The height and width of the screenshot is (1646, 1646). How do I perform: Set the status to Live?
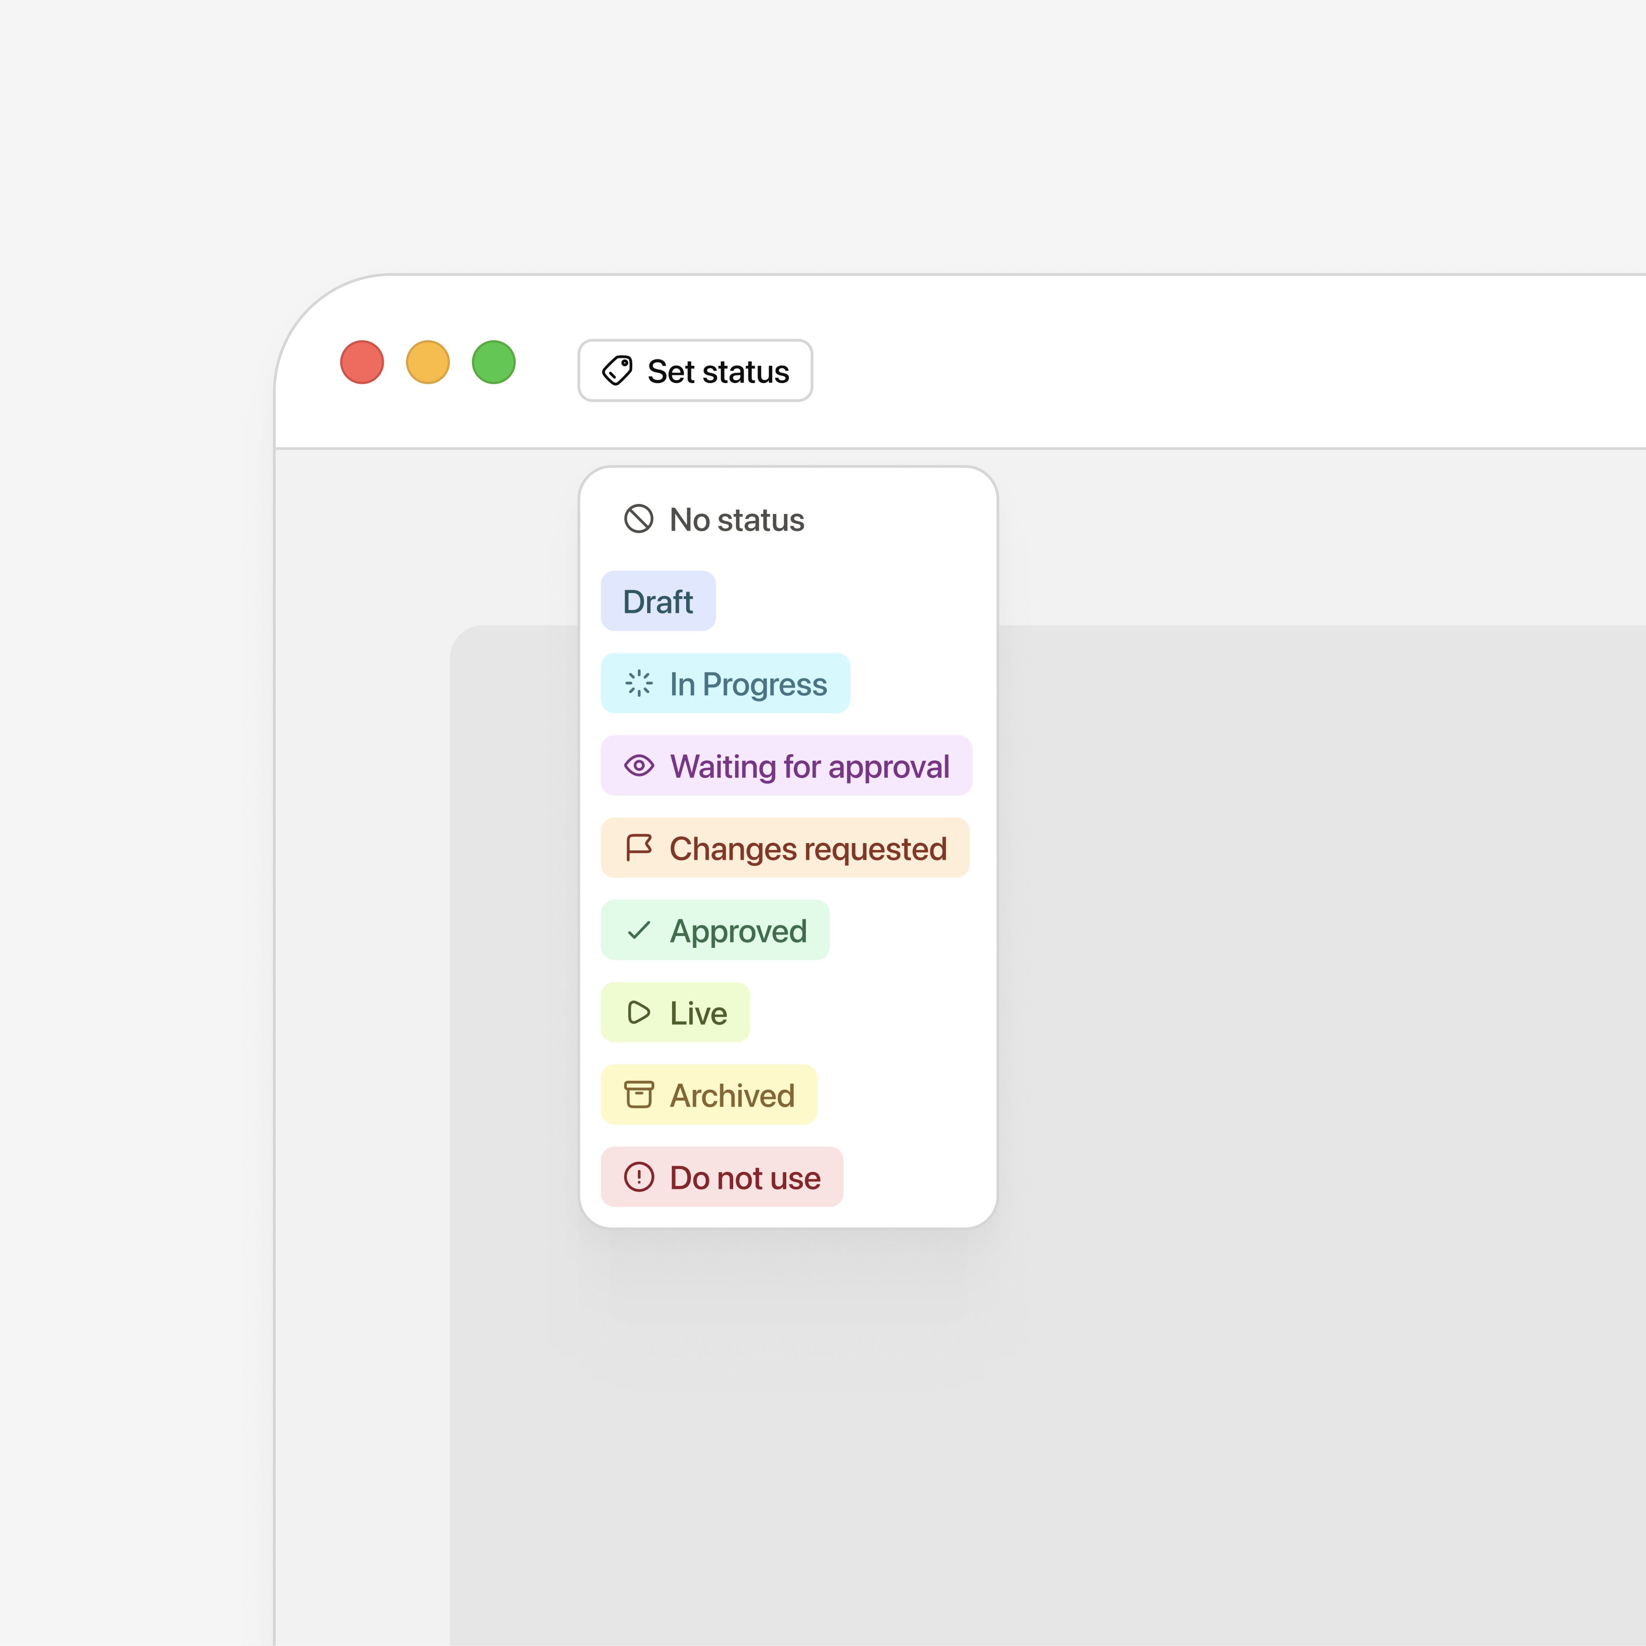[x=698, y=1013]
